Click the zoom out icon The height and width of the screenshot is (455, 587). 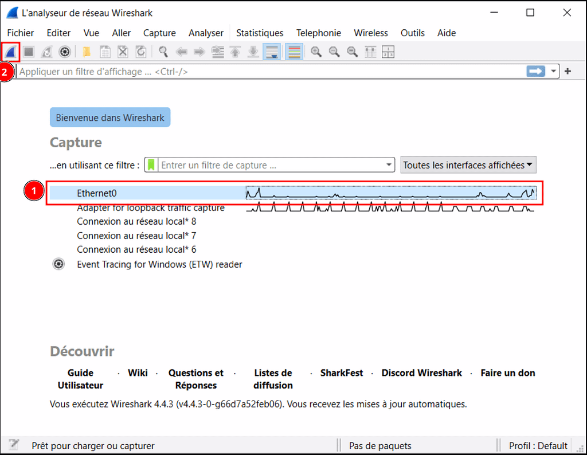tap(334, 52)
